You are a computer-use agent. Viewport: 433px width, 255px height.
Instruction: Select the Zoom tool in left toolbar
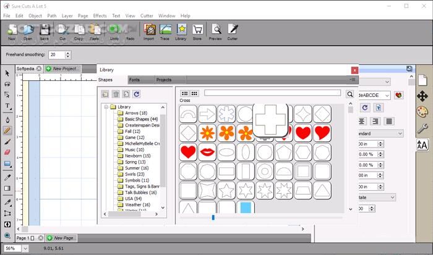tap(7, 235)
